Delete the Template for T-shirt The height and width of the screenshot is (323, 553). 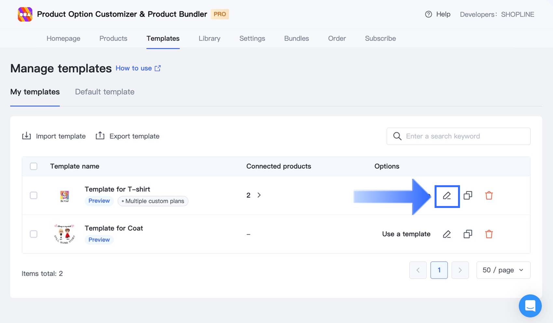pos(489,196)
